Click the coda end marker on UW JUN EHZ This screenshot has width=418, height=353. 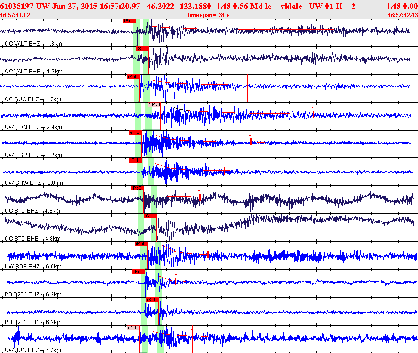[x=192, y=336]
